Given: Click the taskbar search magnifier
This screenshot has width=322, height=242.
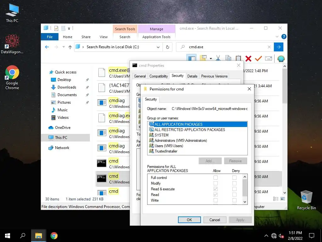Looking at the screenshot, I should (x=23, y=235).
